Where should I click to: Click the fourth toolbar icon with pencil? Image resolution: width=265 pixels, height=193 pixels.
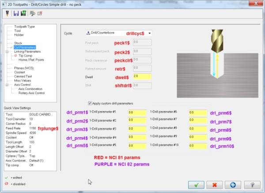(31, 13)
